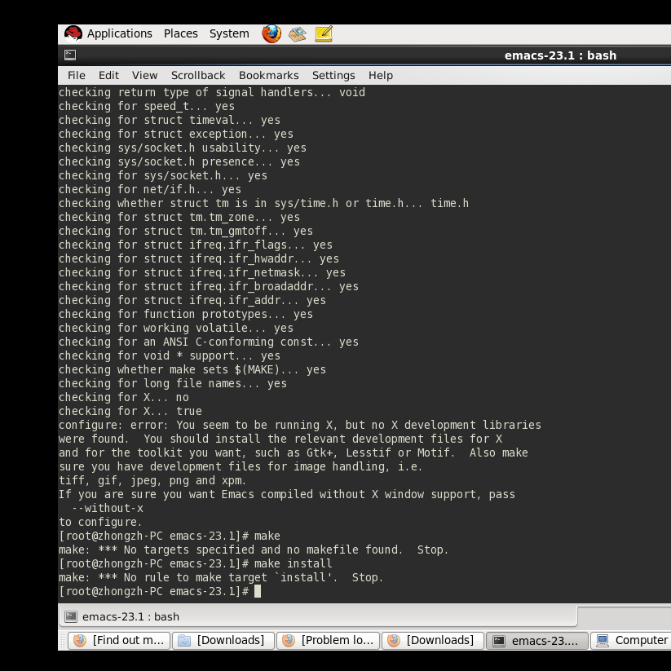Viewport: 671px width, 671px height.
Task: Open the File menu in Konsole
Action: tap(77, 75)
